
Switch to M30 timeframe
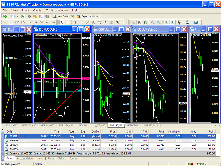pyautogui.click(x=23, y=22)
